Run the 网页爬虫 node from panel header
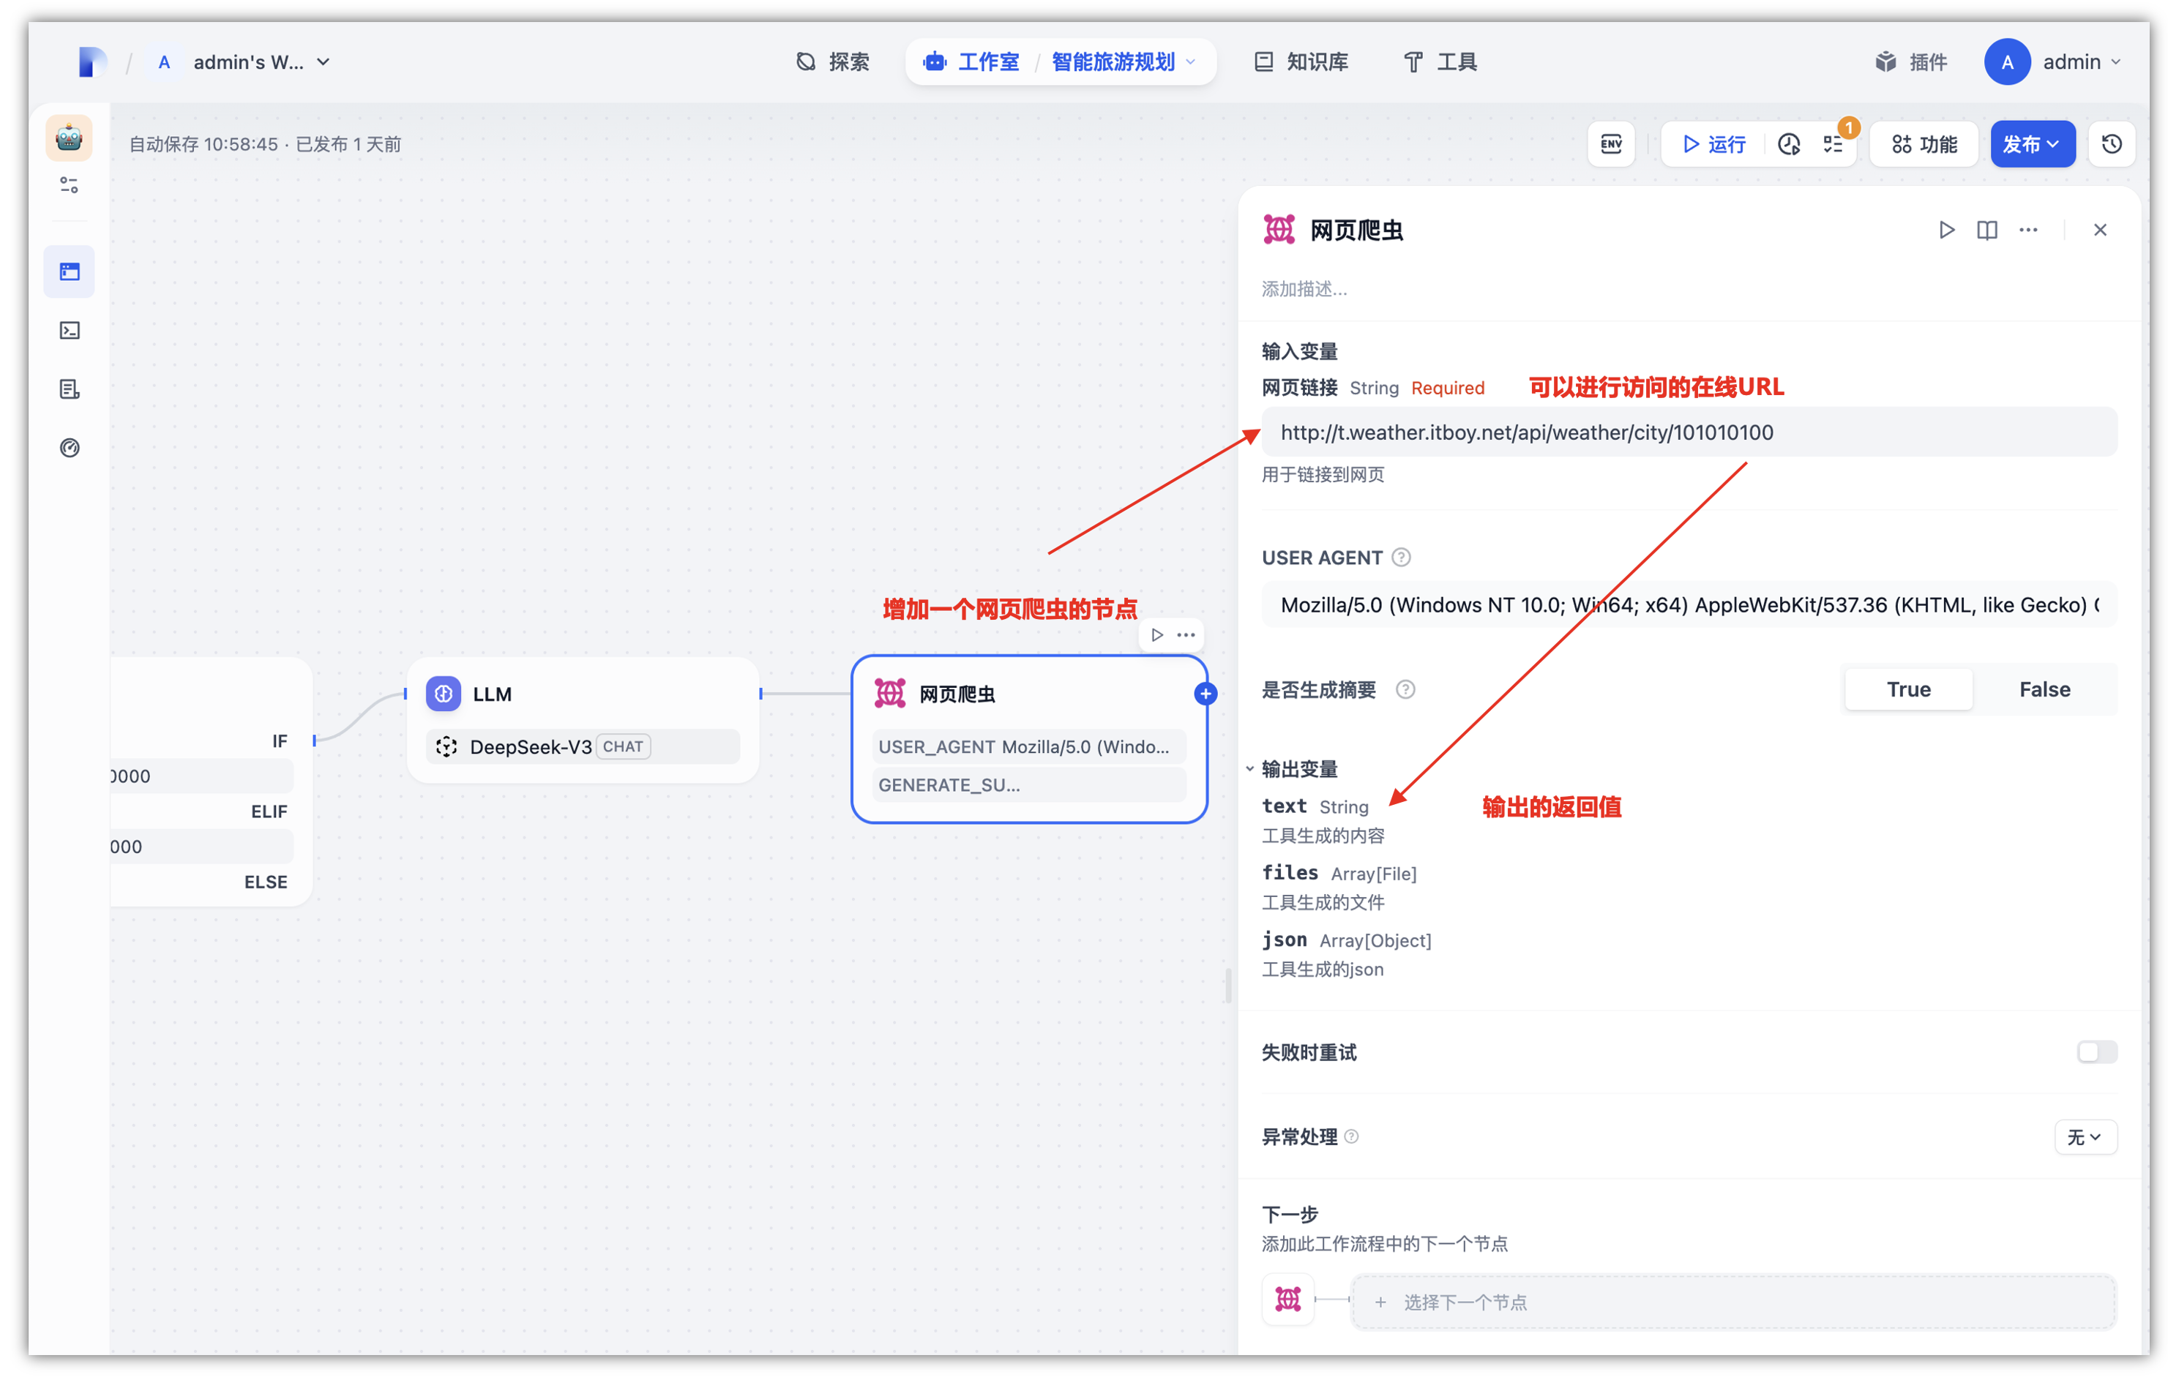Screen dimensions: 2168x1380 (x=1946, y=230)
